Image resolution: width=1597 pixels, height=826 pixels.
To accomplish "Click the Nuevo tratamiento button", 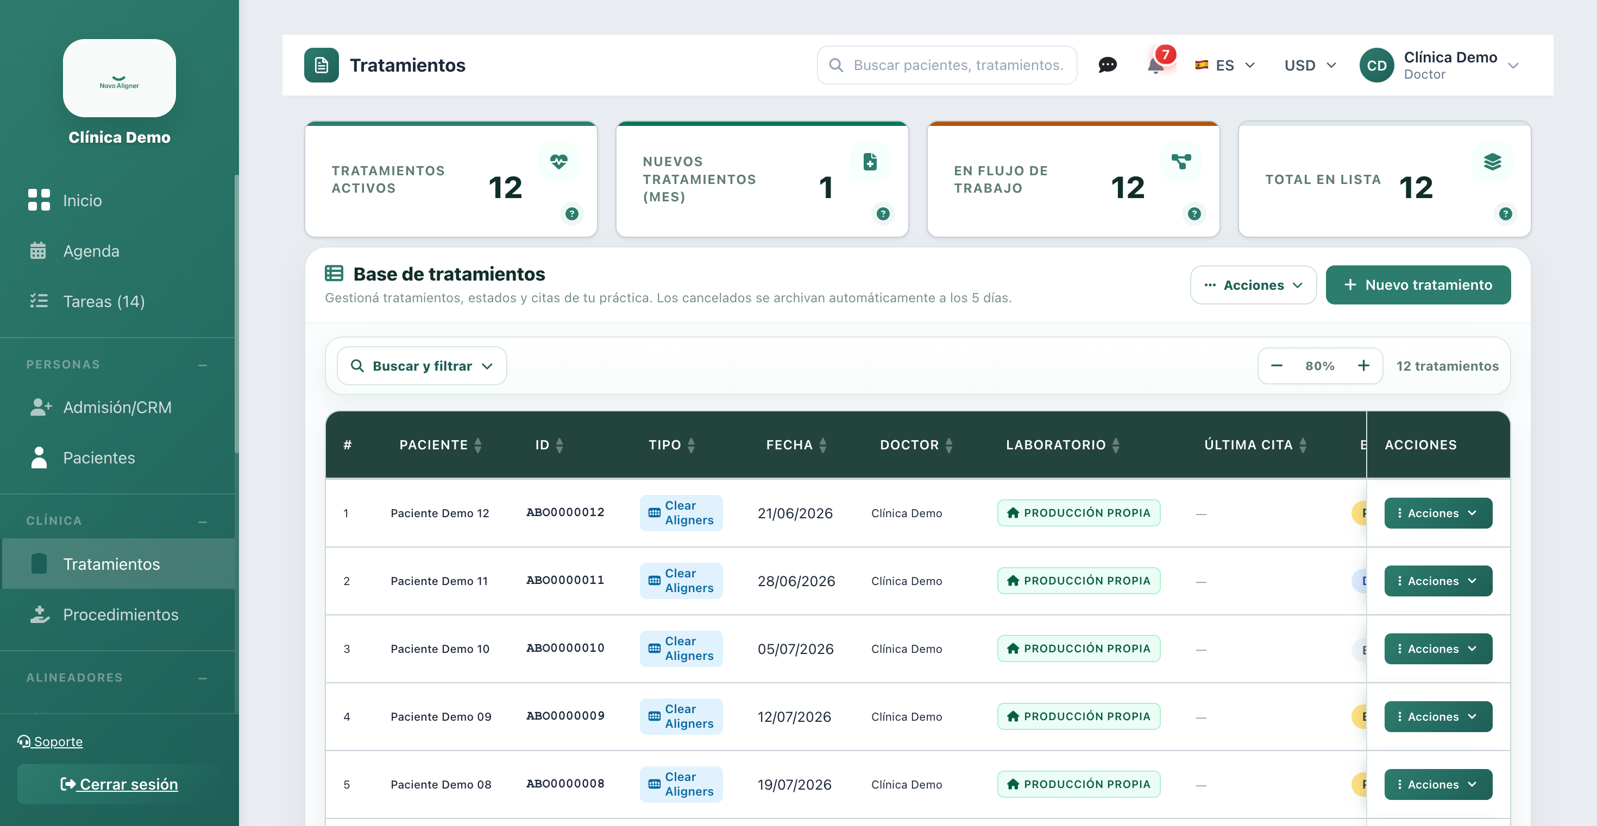I will [x=1418, y=285].
